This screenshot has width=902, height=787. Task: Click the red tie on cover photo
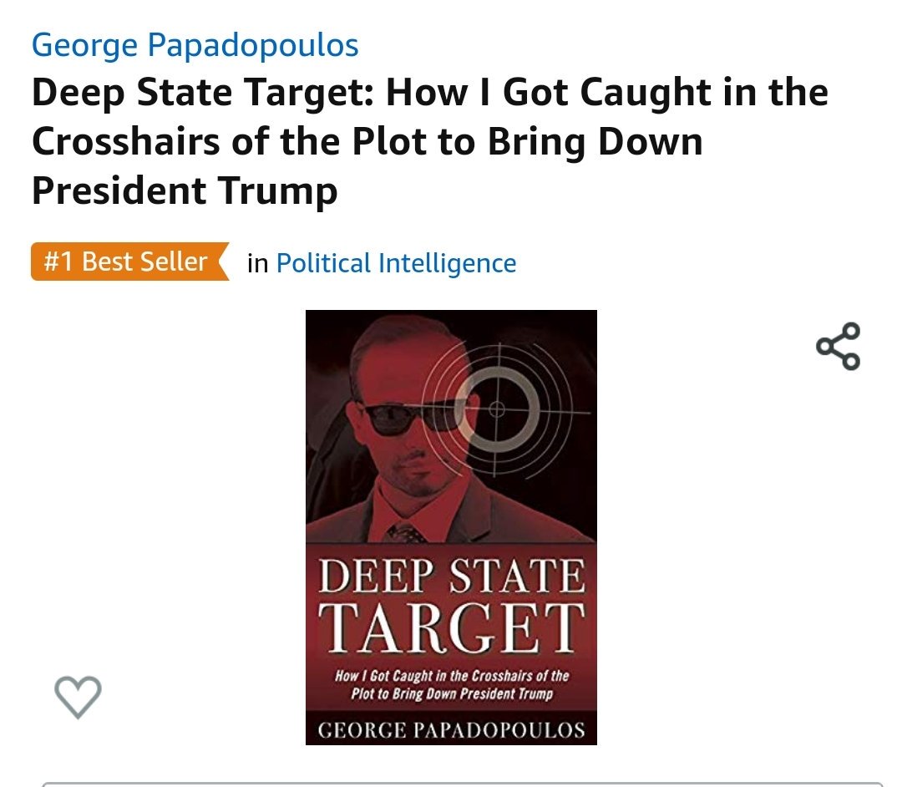406,533
